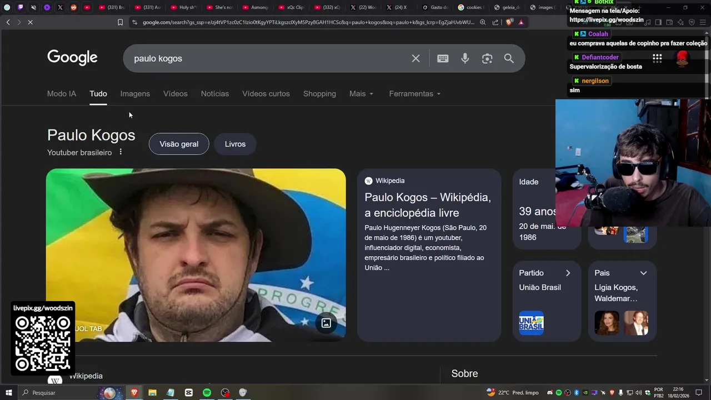Open Brave browser in taskbar

click(x=134, y=393)
